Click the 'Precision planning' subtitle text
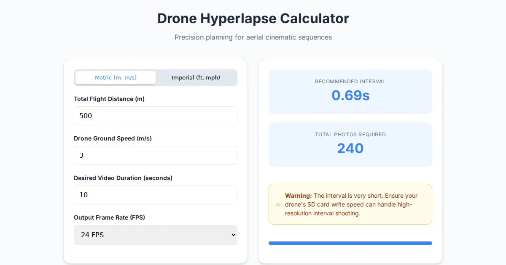Image resolution: width=506 pixels, height=265 pixels. (x=253, y=37)
